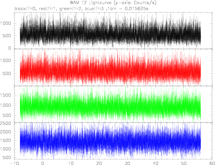Image resolution: width=215 pixels, height=165 pixels.
Task: Click the '30' x-axis tick label
Action: [127, 163]
